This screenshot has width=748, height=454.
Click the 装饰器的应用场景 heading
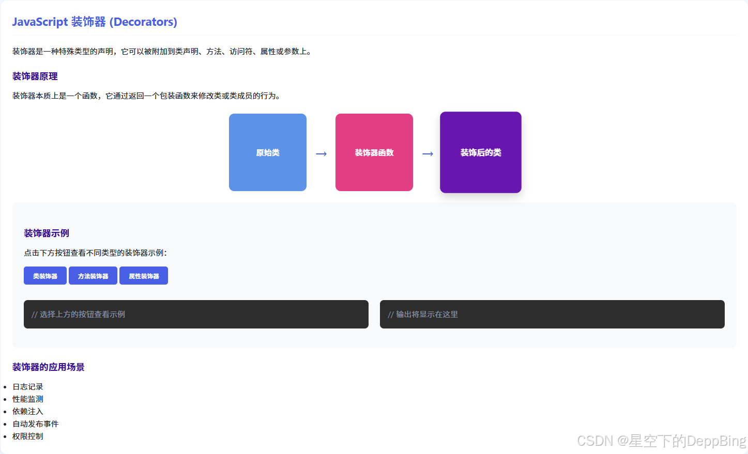(48, 367)
